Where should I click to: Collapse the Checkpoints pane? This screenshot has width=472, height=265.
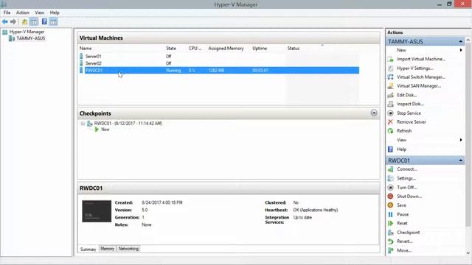(374, 113)
